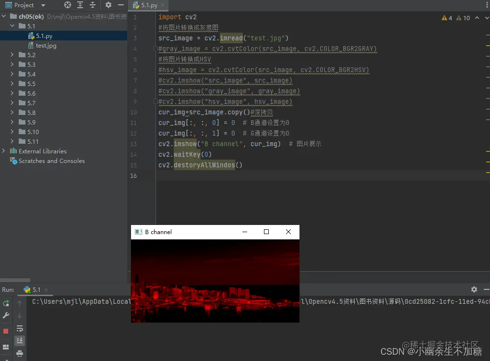Select the 5.11 folder row
The height and width of the screenshot is (361, 490).
63,141
